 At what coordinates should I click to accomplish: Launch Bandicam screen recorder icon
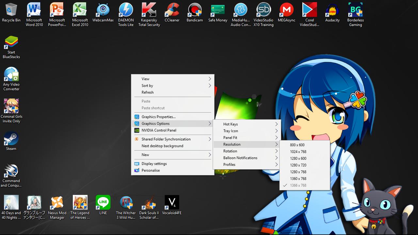195,12
